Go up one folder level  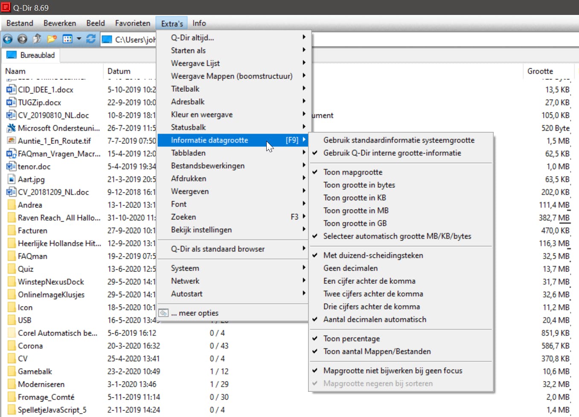tap(37, 39)
